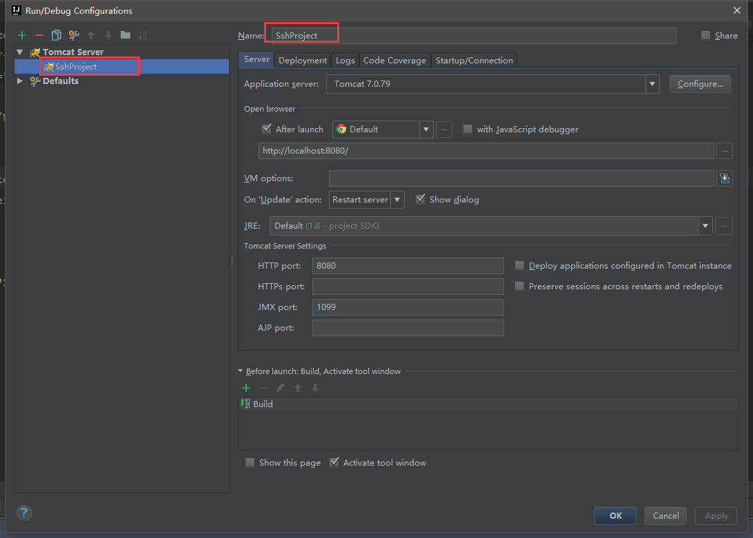This screenshot has height=538, width=753.
Task: Check Deploy applications configured in Tomcat instance
Action: (519, 266)
